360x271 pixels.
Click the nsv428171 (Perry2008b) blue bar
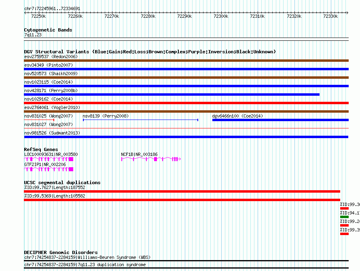[172, 95]
